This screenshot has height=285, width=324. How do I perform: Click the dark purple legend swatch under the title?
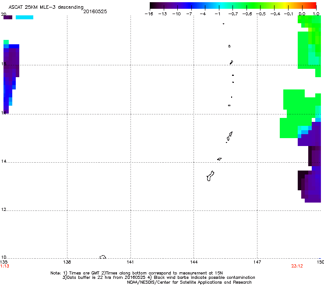click(x=8, y=18)
